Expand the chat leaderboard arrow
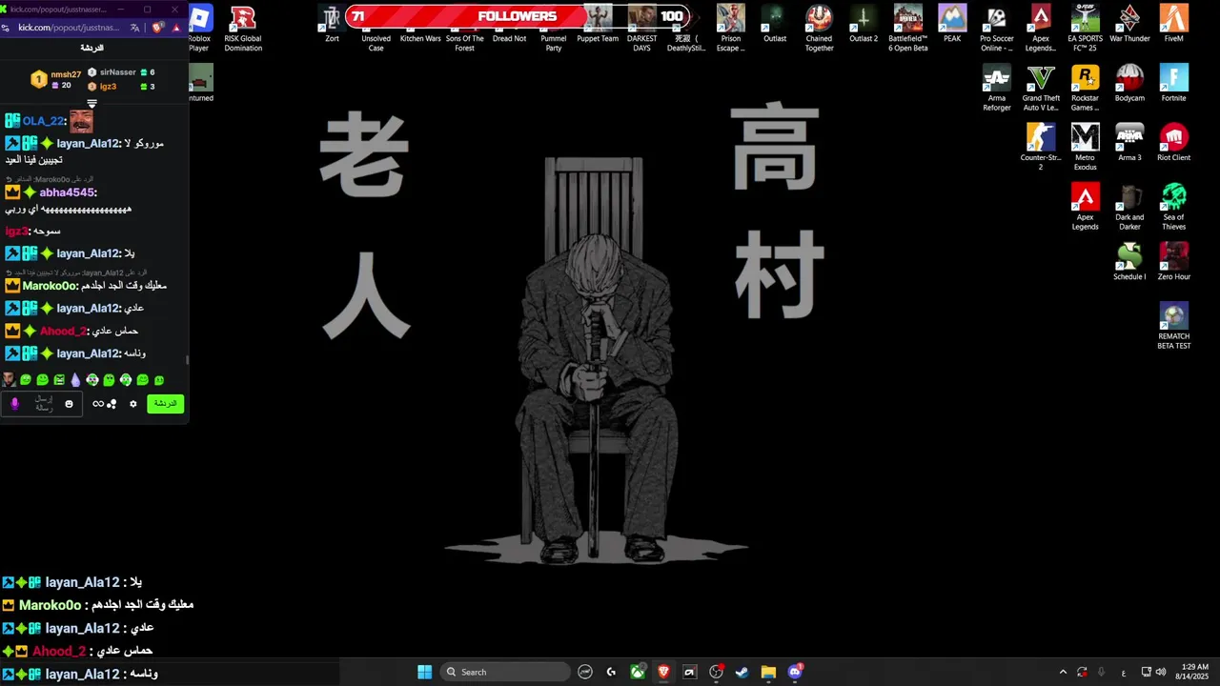The image size is (1220, 686). tap(91, 103)
